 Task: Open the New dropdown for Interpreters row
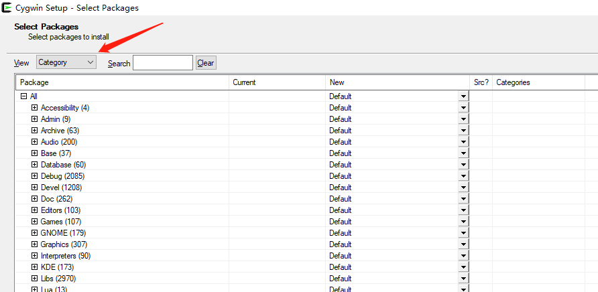pos(463,255)
